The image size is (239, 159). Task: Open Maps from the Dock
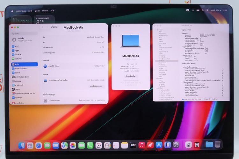[64, 145]
